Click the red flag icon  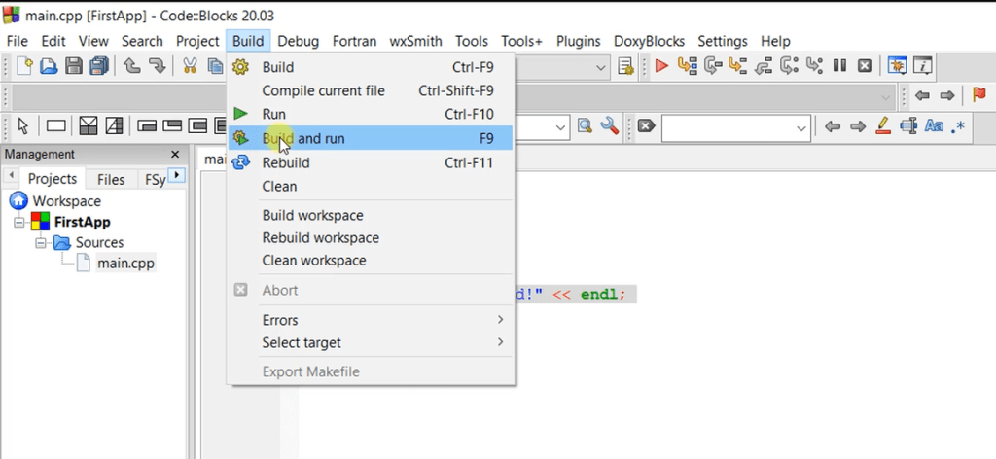click(978, 95)
